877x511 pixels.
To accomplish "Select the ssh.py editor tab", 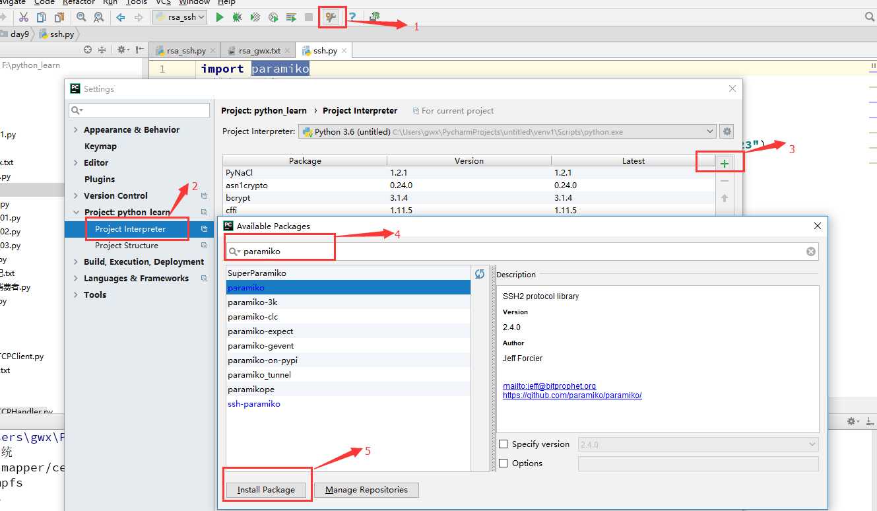I will (x=324, y=50).
